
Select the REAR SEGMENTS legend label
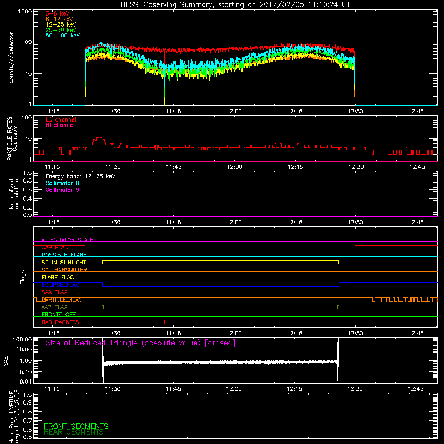(74, 432)
